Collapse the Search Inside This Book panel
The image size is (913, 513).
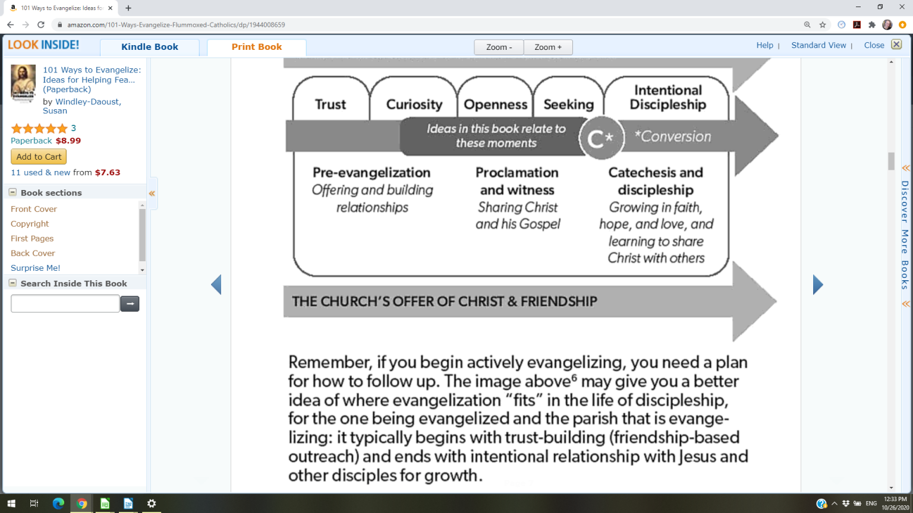[x=12, y=283]
